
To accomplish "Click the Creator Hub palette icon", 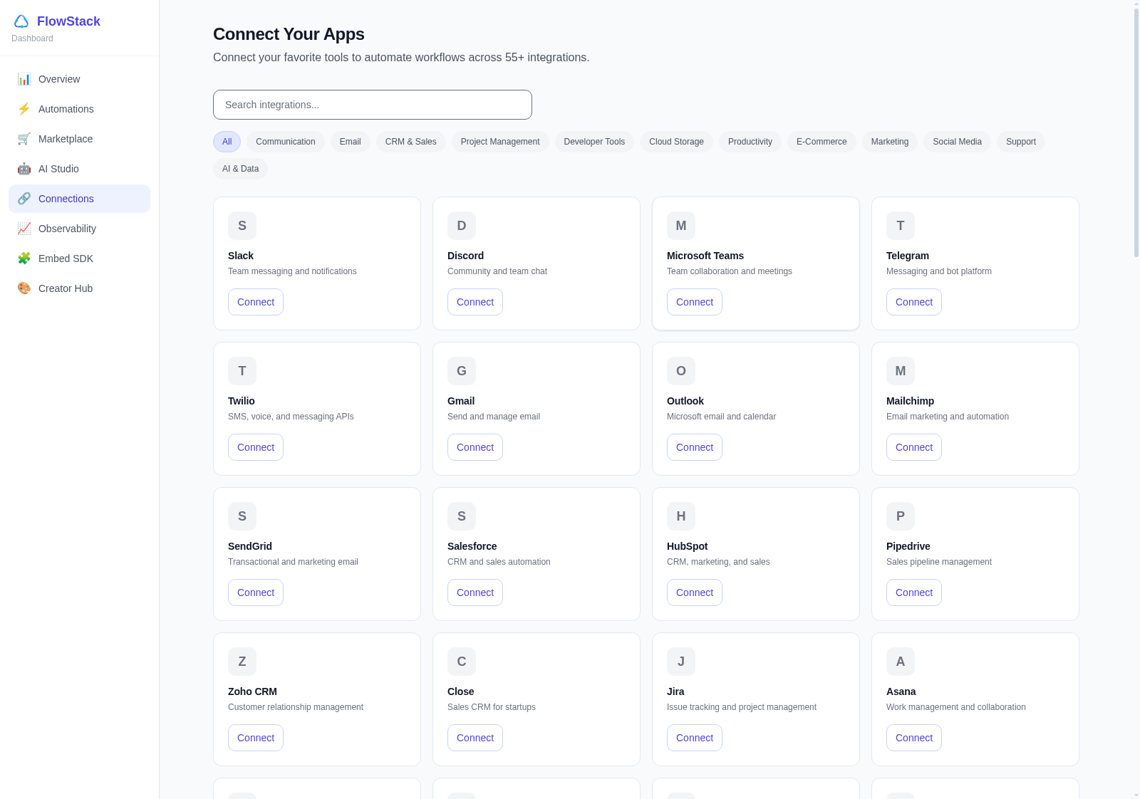I will tap(24, 288).
